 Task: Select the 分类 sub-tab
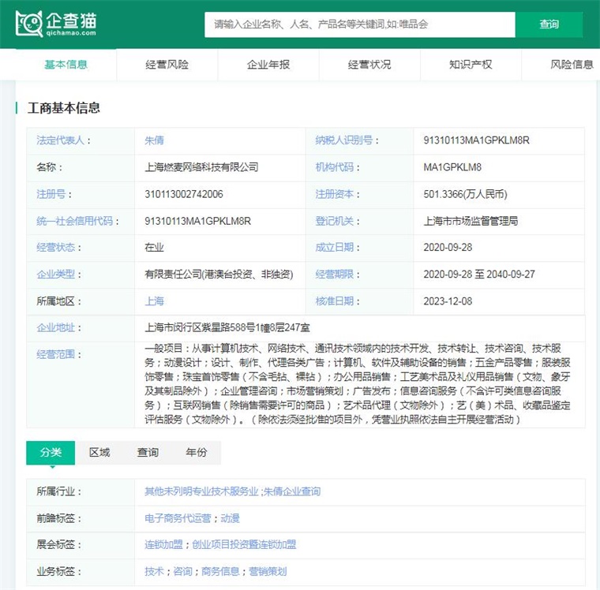pyautogui.click(x=51, y=453)
